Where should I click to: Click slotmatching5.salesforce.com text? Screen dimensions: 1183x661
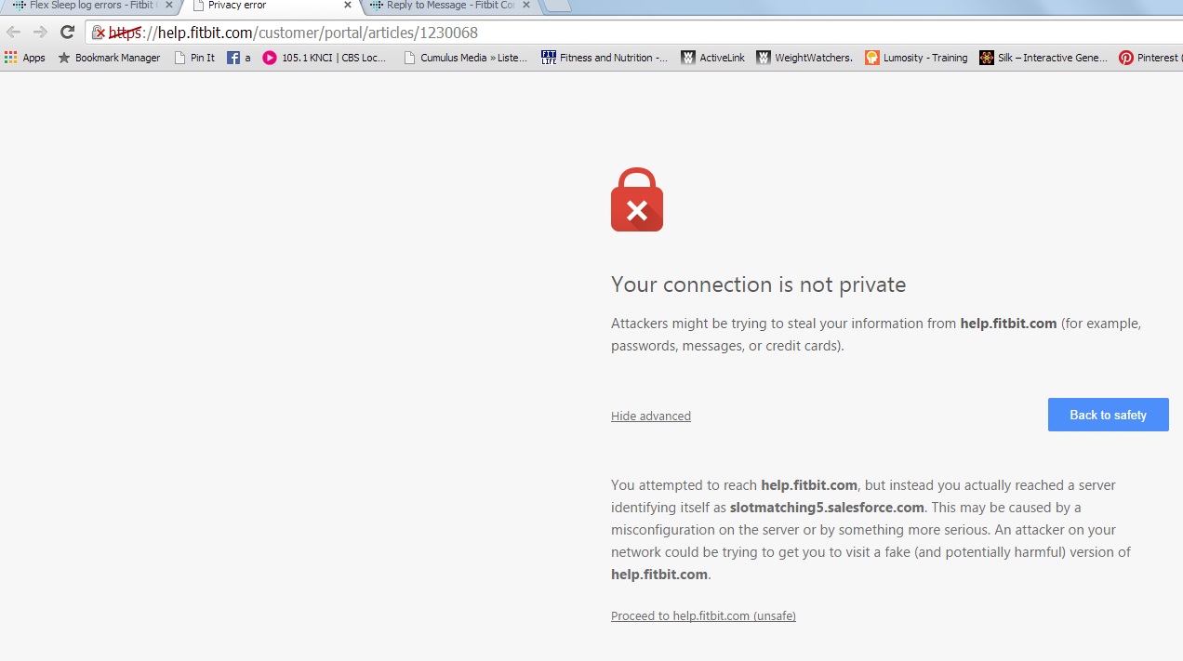click(827, 508)
